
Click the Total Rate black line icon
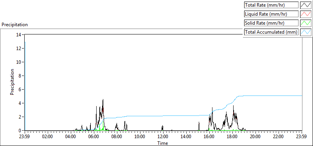(306, 5)
